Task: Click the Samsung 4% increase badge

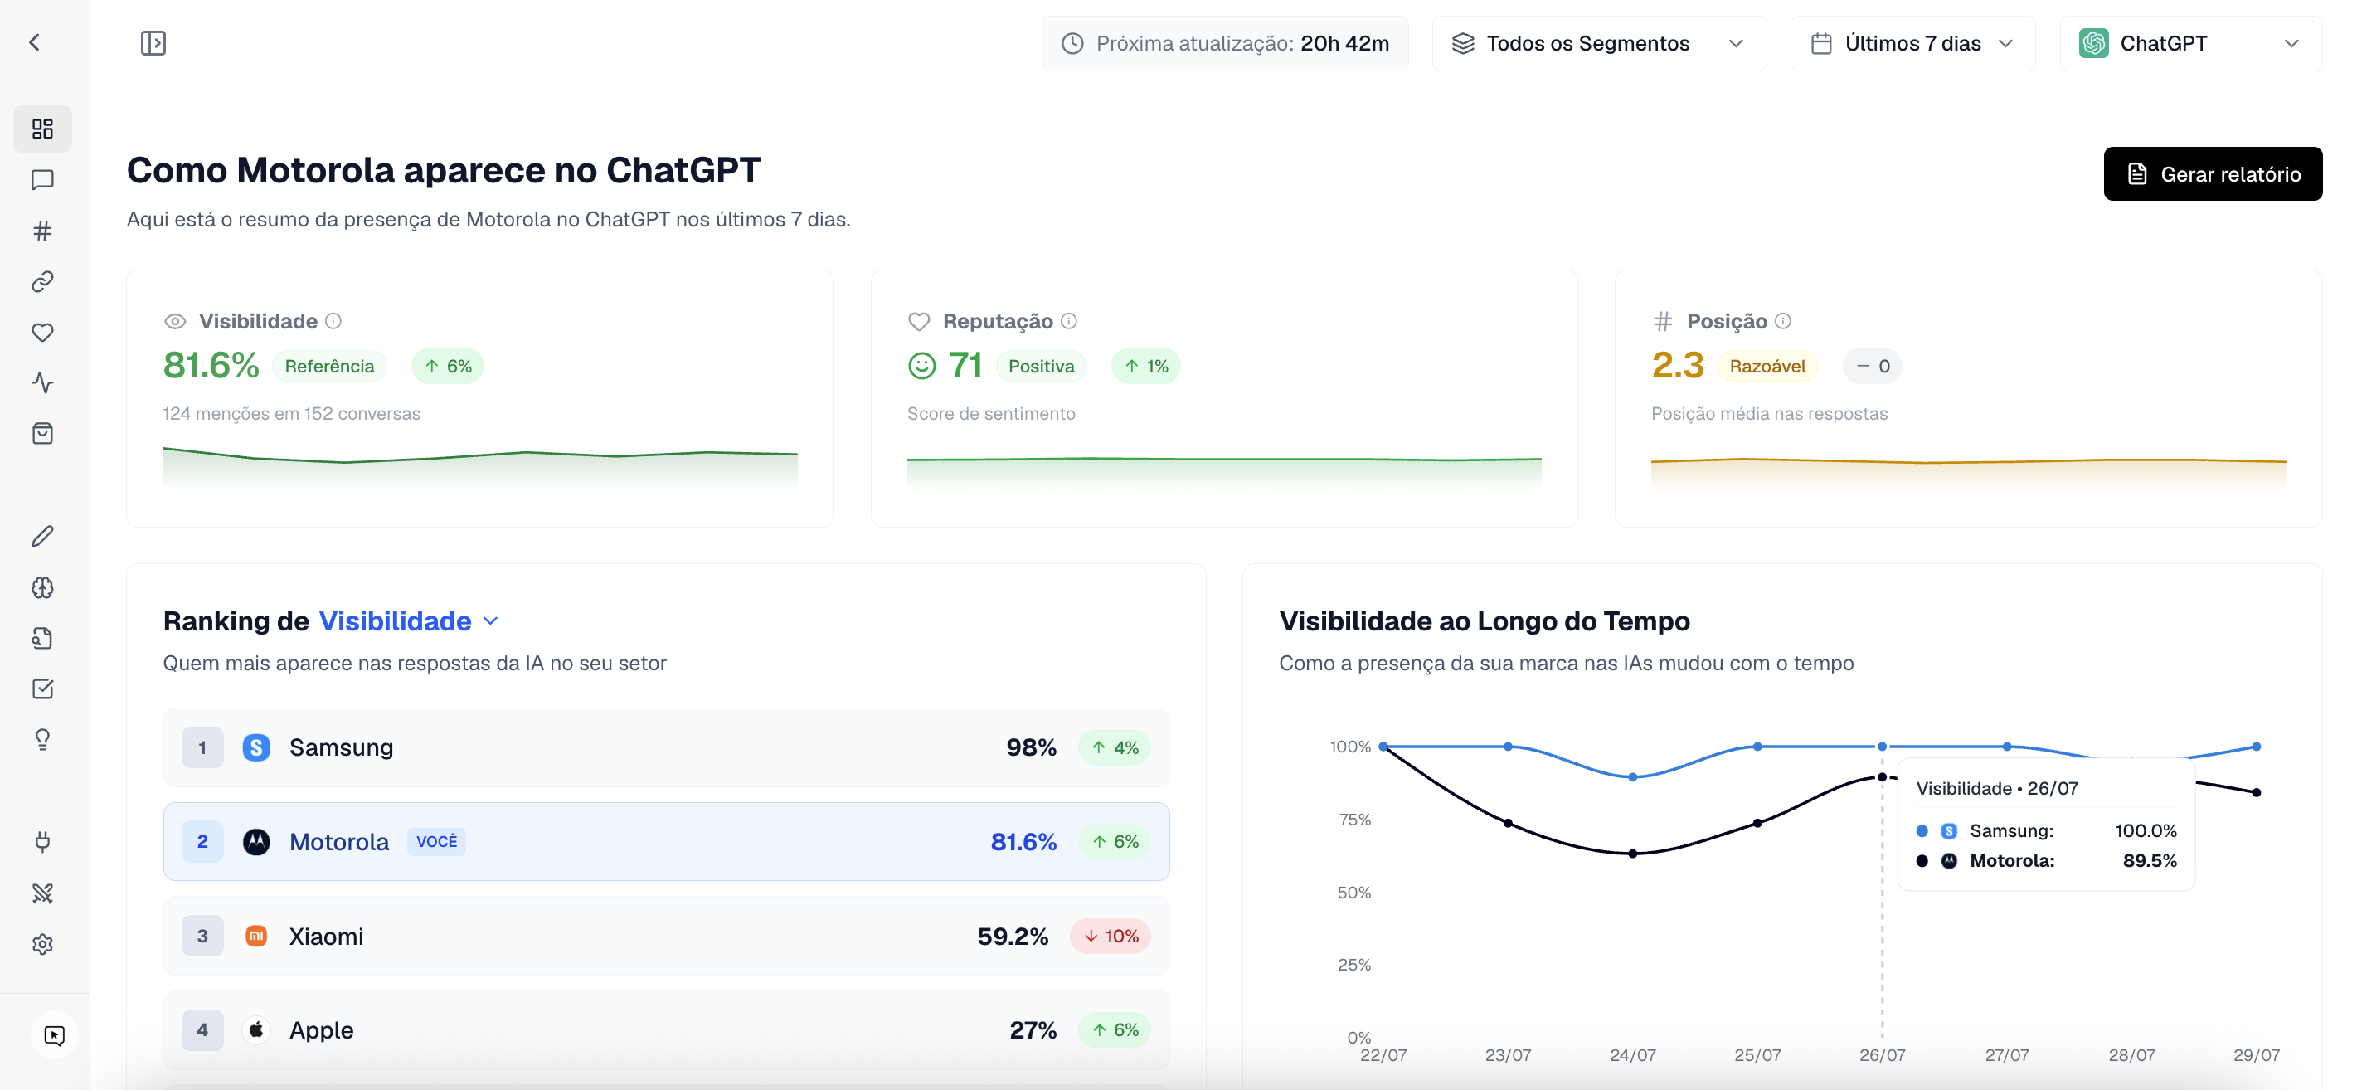Action: click(x=1115, y=747)
